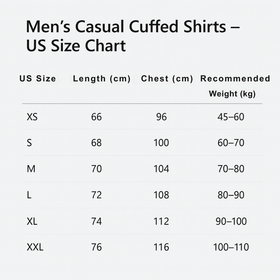Image resolution: width=280 pixels, height=280 pixels.
Task: Click the chest value 100
Action: point(161,143)
